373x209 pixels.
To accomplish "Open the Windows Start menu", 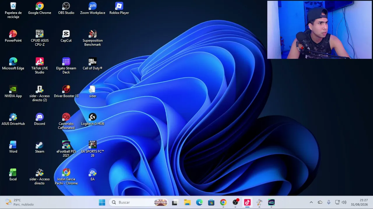I will tap(102, 202).
